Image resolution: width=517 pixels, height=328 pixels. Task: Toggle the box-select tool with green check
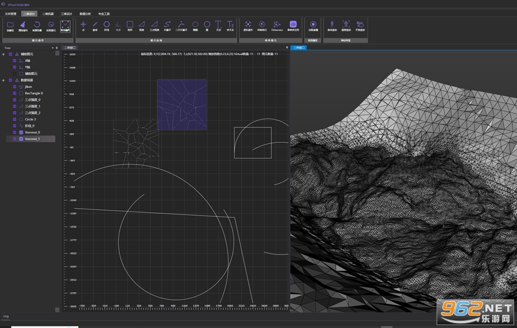(x=65, y=26)
